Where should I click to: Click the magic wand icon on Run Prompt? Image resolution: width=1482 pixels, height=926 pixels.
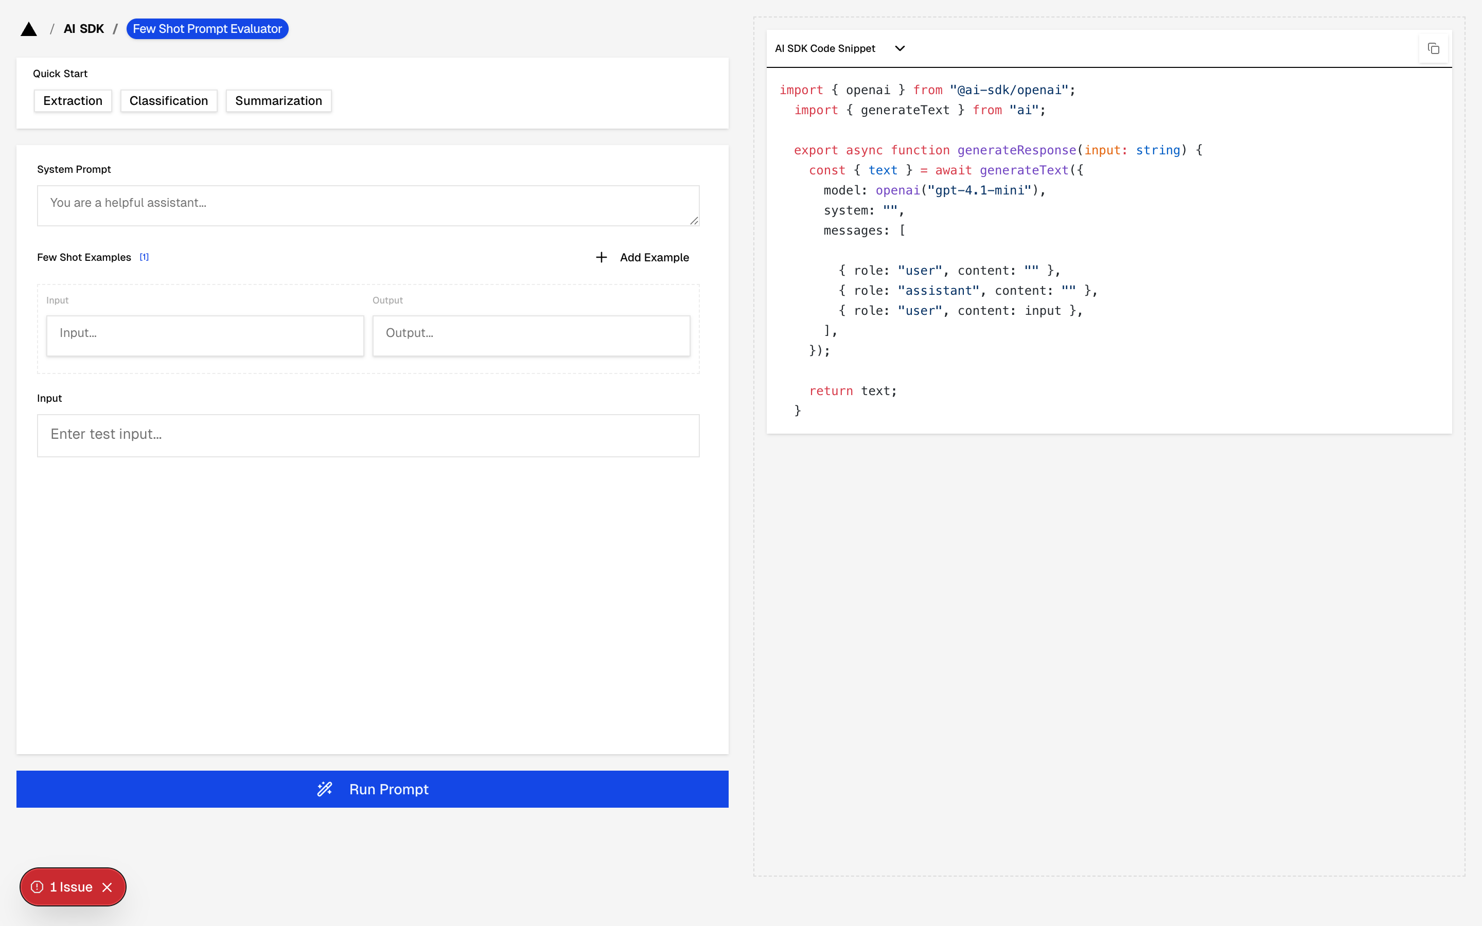[325, 789]
